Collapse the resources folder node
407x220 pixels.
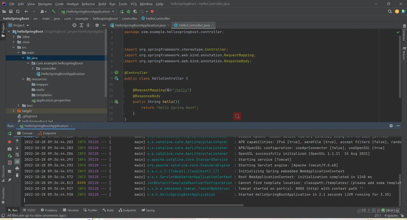click(23, 79)
